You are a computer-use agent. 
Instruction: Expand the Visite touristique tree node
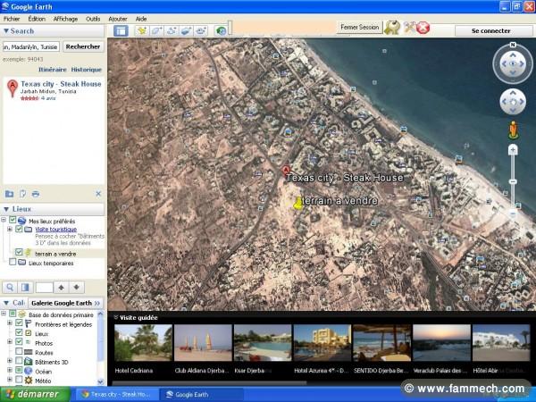(10, 229)
